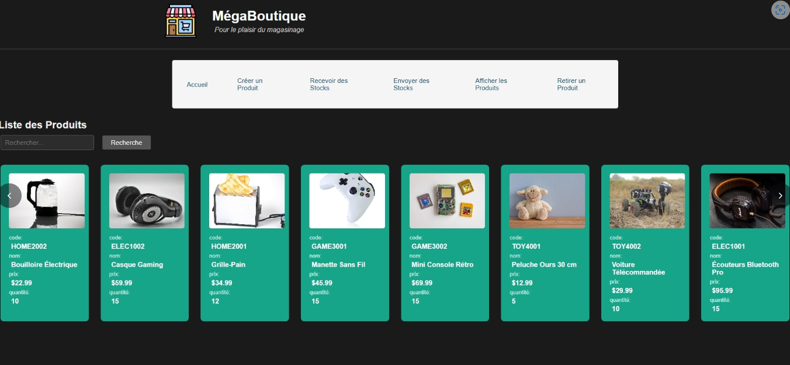Select product code HOME2001

229,246
